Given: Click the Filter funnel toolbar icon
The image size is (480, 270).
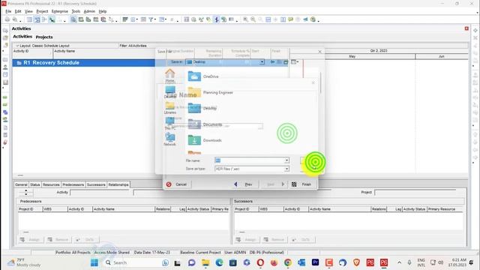Looking at the screenshot, I should 151,19.
